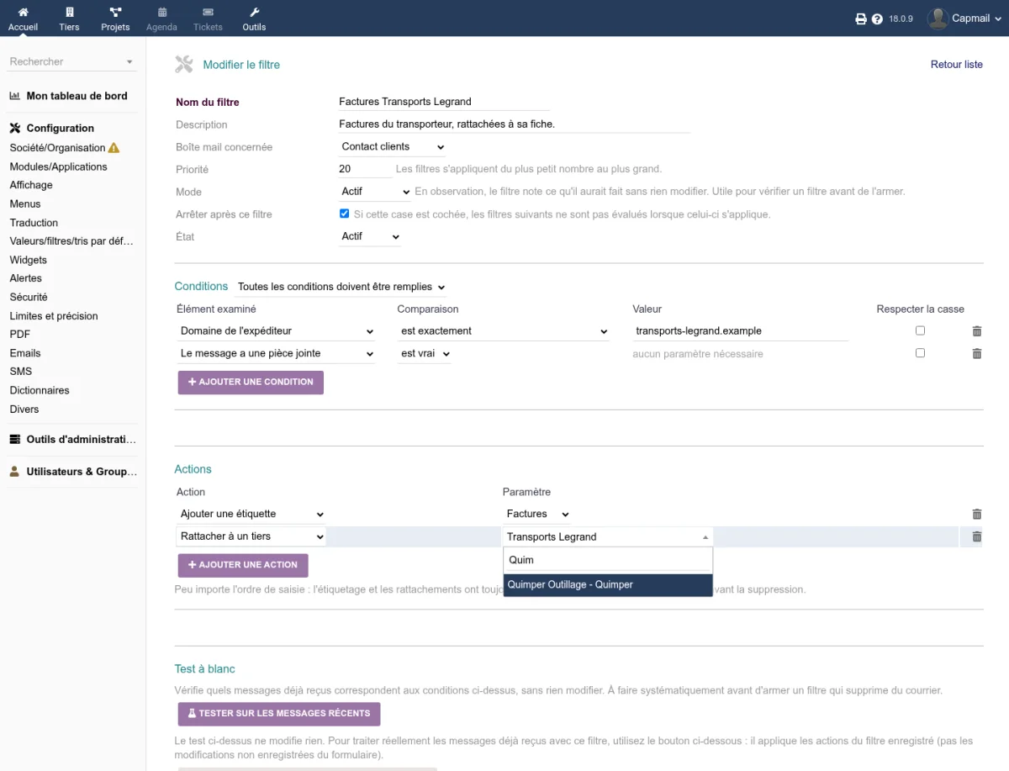Open the Mode dropdown set to Actif

(x=375, y=192)
